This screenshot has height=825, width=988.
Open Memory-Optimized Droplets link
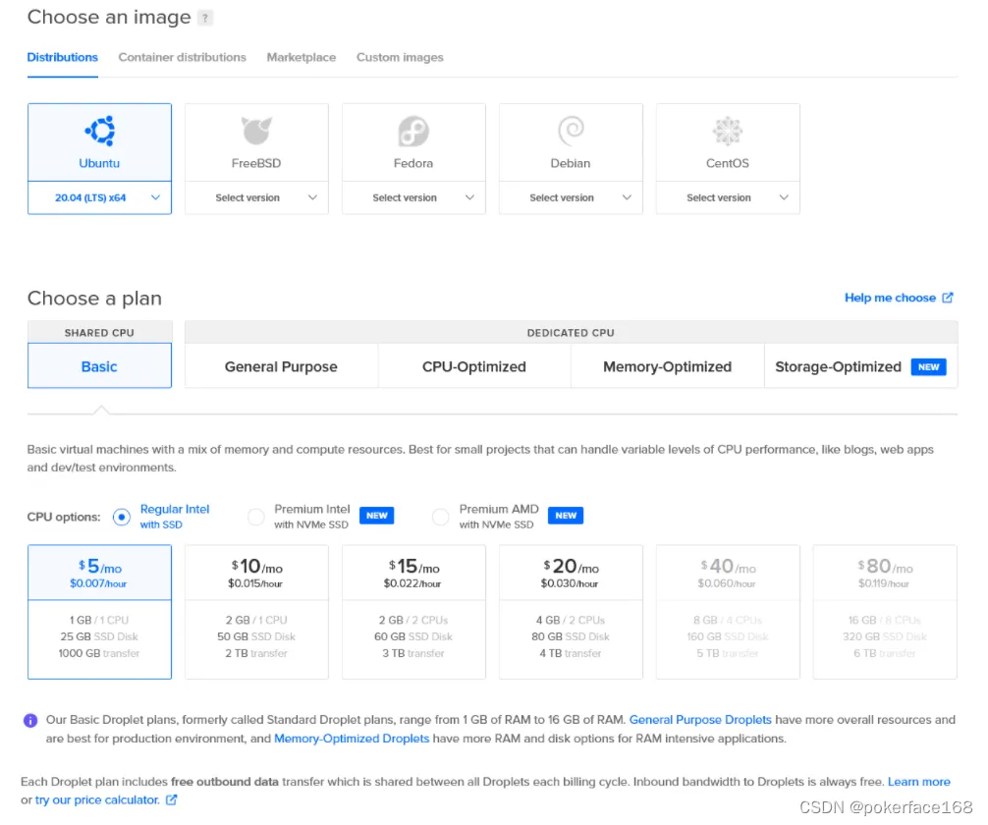tap(352, 738)
